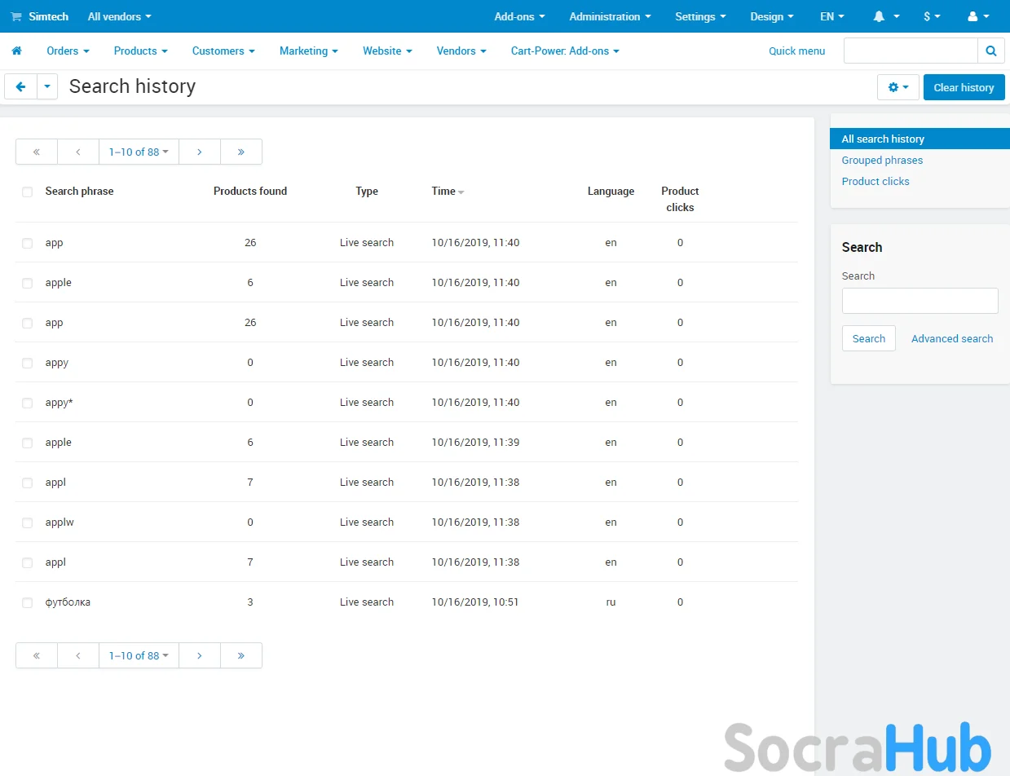This screenshot has width=1010, height=776.
Task: Click the Clear history button
Action: pyautogui.click(x=964, y=87)
